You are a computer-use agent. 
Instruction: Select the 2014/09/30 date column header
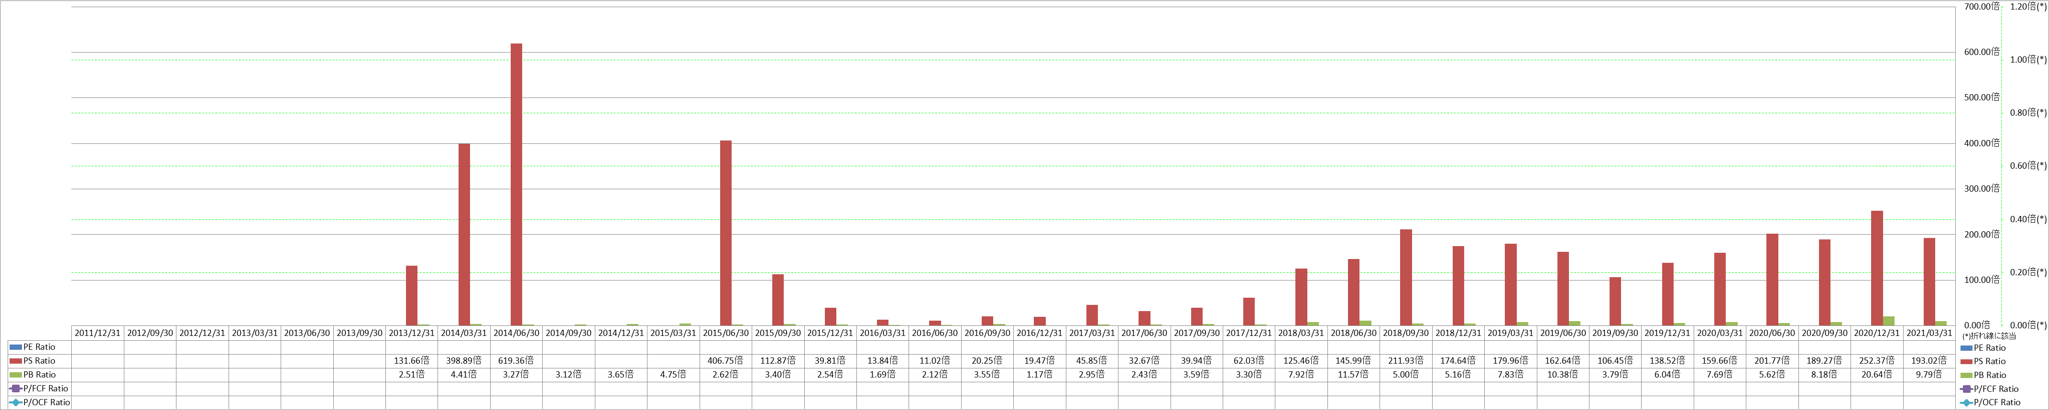pos(569,333)
